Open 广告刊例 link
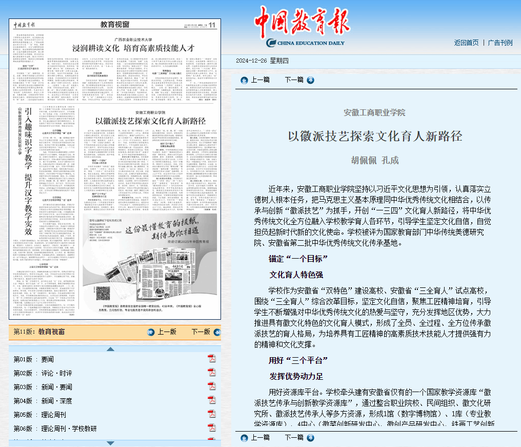The width and height of the screenshot is (521, 447). coord(500,43)
